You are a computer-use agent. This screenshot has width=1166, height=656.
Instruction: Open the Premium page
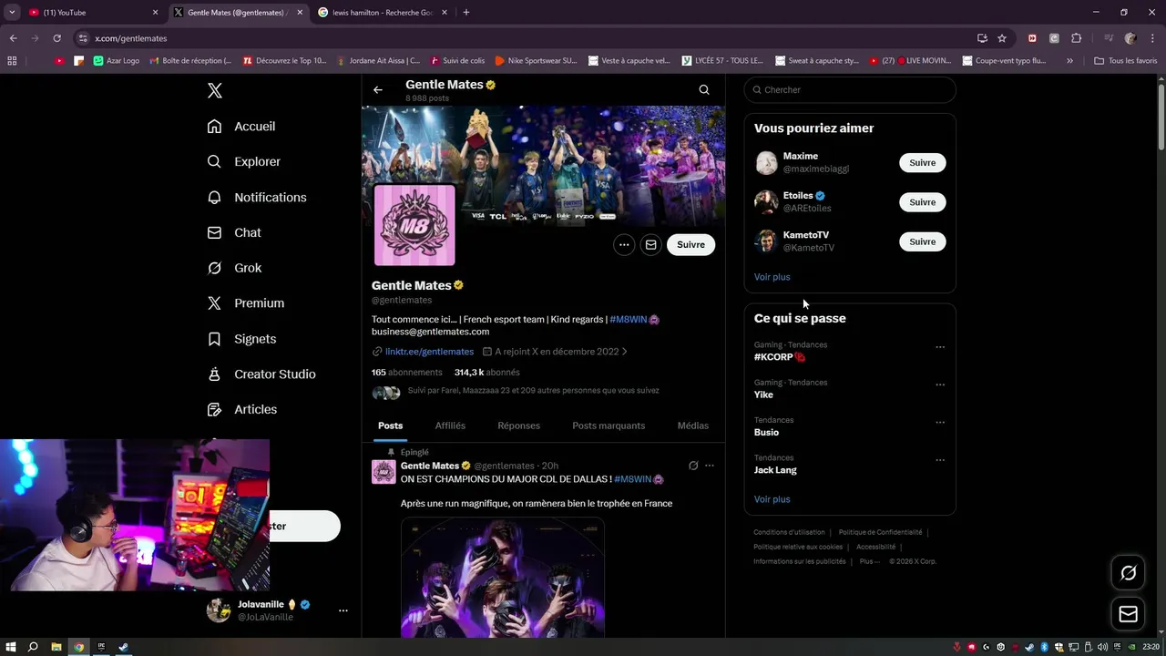[x=246, y=303]
